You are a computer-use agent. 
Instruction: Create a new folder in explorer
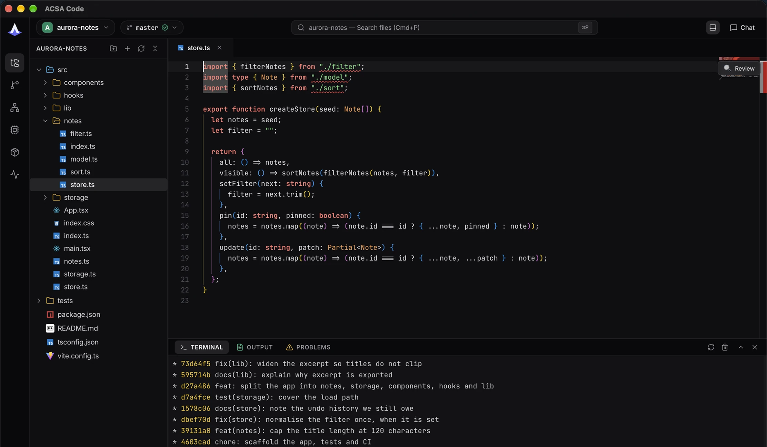click(x=113, y=49)
